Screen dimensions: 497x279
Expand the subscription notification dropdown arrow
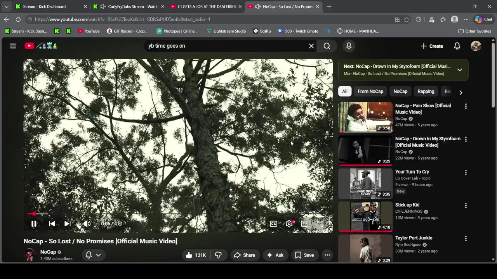(98, 255)
